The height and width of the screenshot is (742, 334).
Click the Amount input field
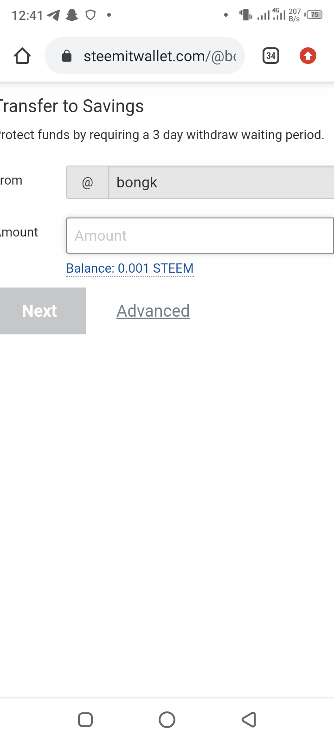[200, 236]
